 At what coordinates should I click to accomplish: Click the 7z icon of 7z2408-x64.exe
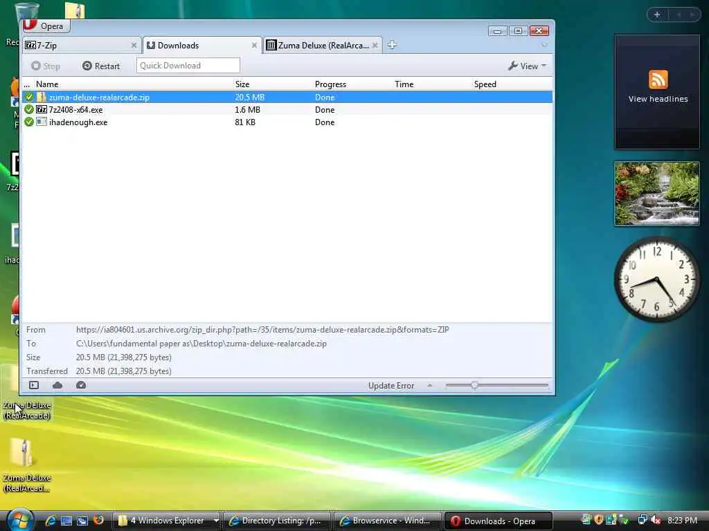point(42,109)
